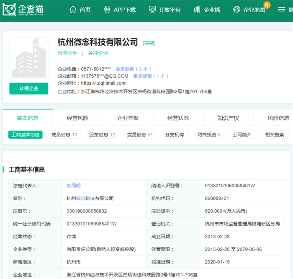Click establishment date 2013-02-28
Viewport: 293px width, 279px height.
coord(217,236)
